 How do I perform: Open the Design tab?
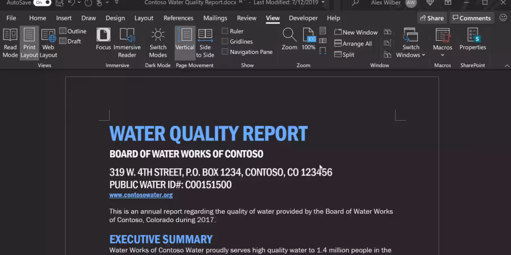pos(115,18)
